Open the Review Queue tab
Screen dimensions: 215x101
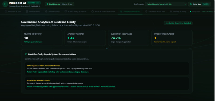52,12
